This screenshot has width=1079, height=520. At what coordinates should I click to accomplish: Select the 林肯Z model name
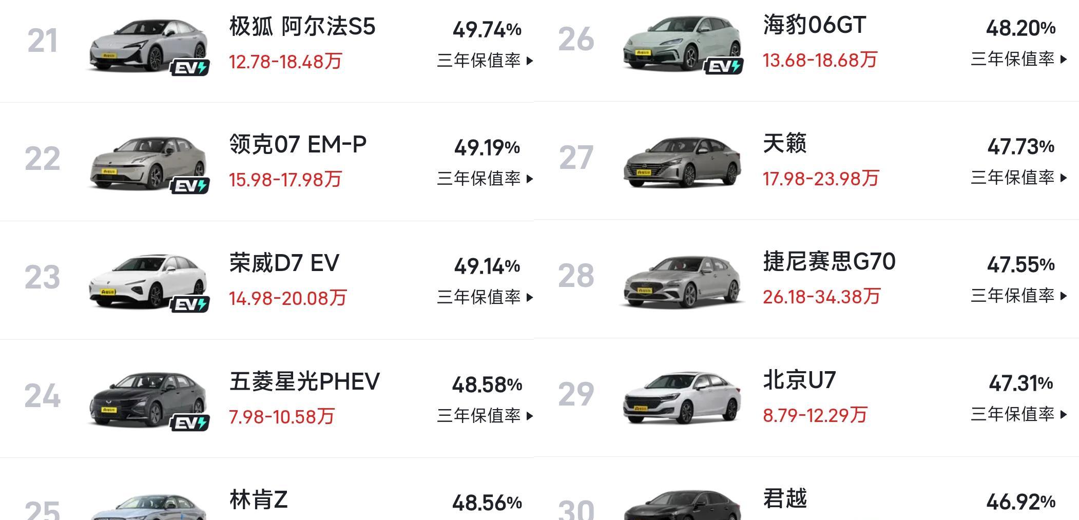coord(258,500)
